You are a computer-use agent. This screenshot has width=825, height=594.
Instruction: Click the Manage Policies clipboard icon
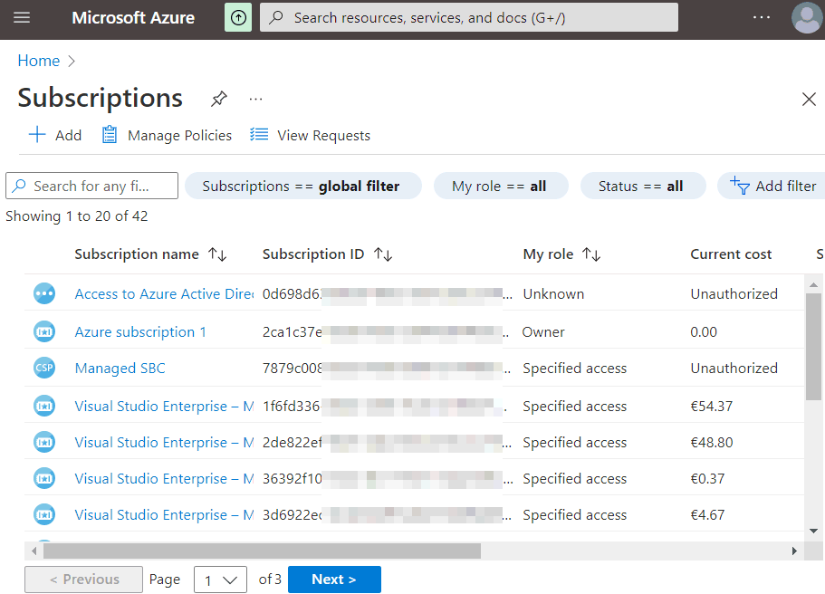point(110,135)
